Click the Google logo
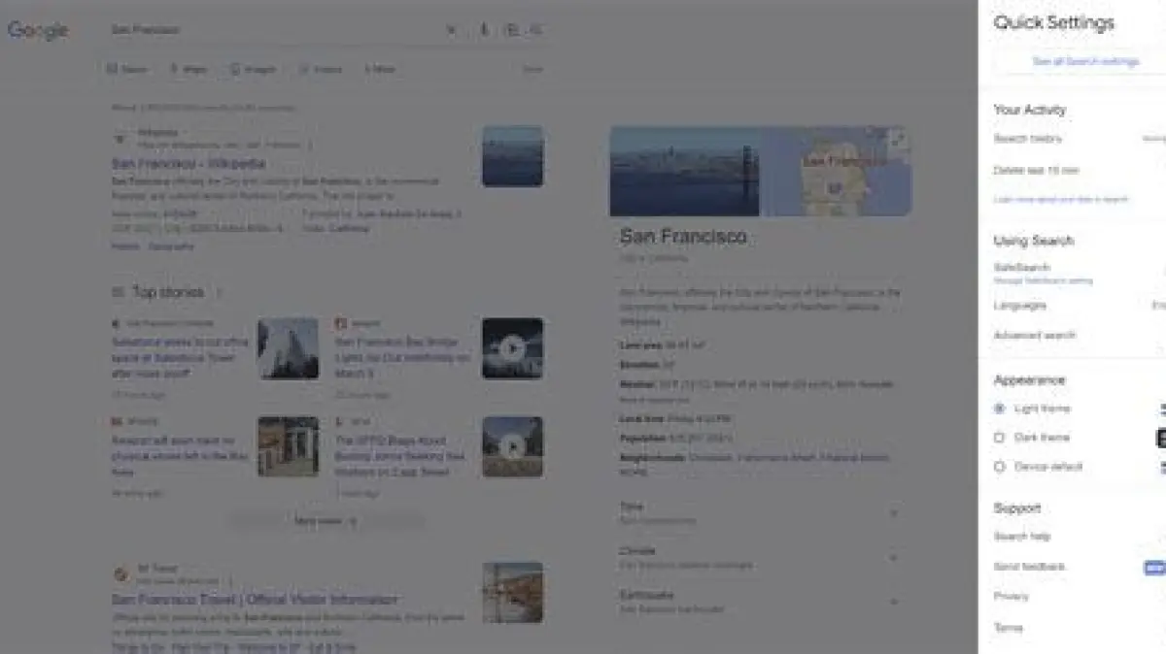 (x=38, y=30)
